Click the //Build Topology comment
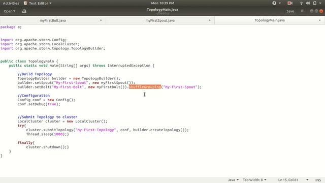The height and width of the screenshot is (183, 325). [35, 74]
